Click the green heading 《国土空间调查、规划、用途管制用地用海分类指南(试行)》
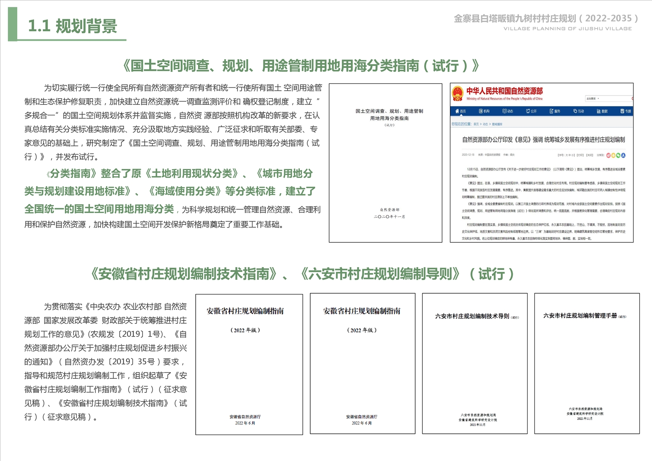 301,66
